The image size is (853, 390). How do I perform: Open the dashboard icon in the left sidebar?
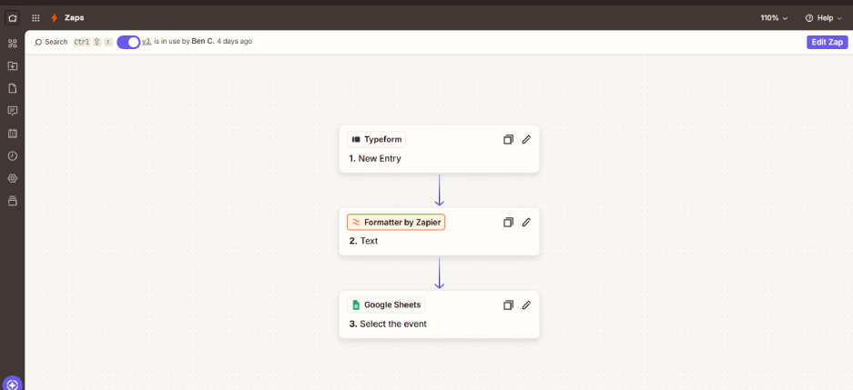pyautogui.click(x=12, y=44)
